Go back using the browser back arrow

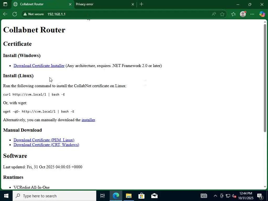5,14
